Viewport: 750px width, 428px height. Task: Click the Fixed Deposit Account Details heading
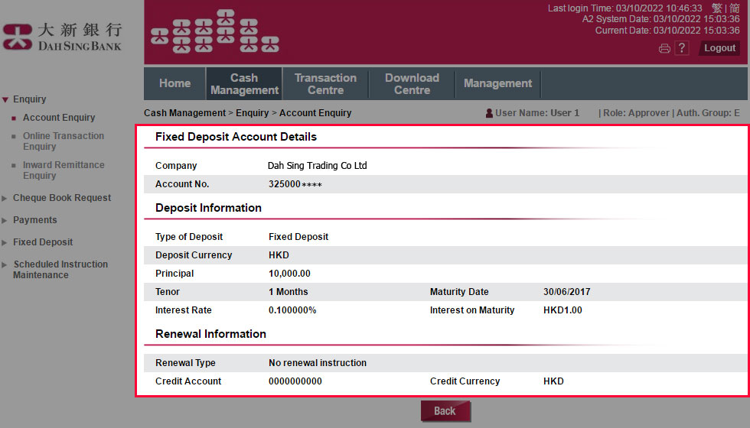(236, 137)
